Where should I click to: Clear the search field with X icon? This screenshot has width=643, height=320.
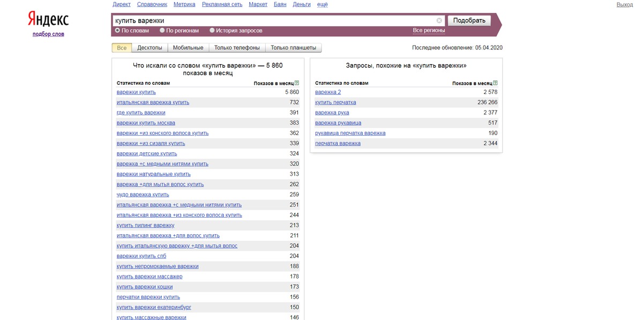tap(439, 21)
